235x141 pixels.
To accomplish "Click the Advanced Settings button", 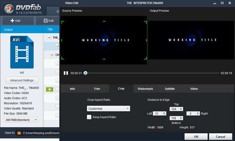I will point(22,80).
